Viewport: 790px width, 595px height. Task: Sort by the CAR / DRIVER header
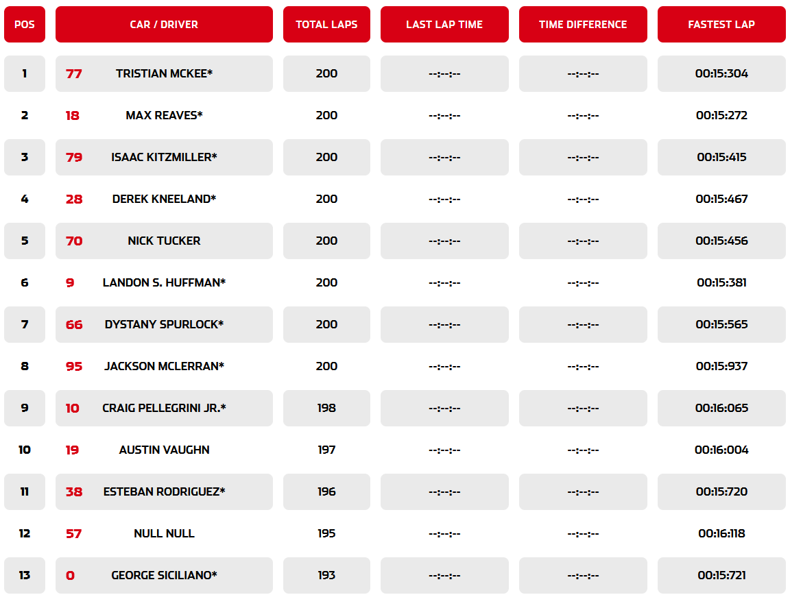pos(164,25)
